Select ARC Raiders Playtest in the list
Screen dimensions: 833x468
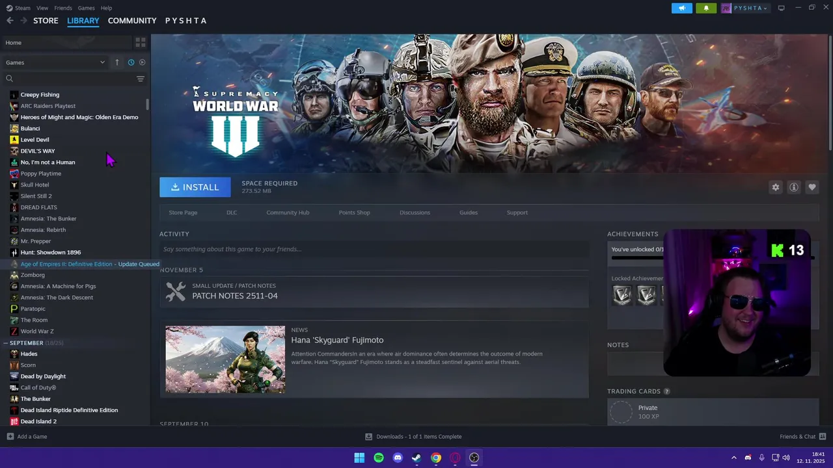click(x=48, y=106)
